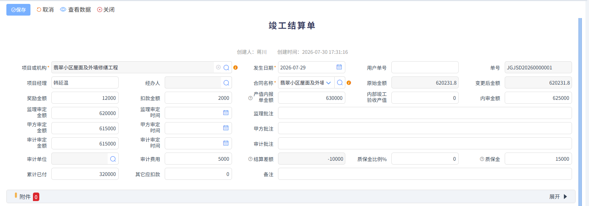Click the 项目经理 field showing 韩延温
This screenshot has width=589, height=206.
pyautogui.click(x=85, y=82)
